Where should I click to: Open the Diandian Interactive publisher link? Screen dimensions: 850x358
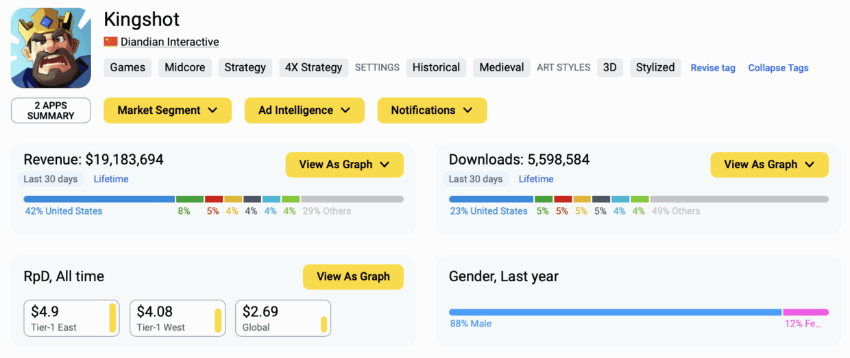click(170, 42)
